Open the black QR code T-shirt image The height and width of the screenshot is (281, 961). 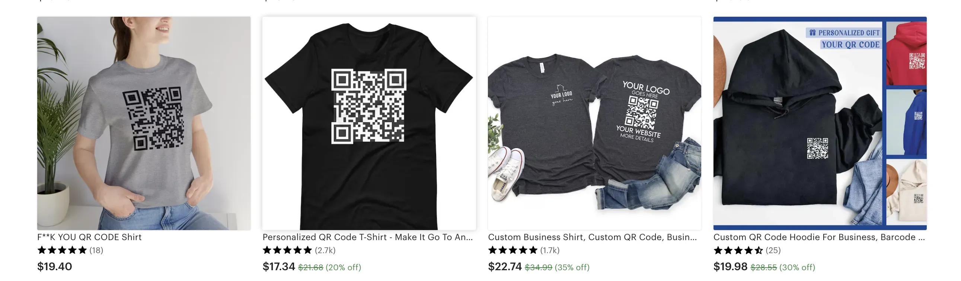pos(369,123)
